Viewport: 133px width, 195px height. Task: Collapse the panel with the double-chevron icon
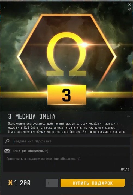[x=129, y=9]
